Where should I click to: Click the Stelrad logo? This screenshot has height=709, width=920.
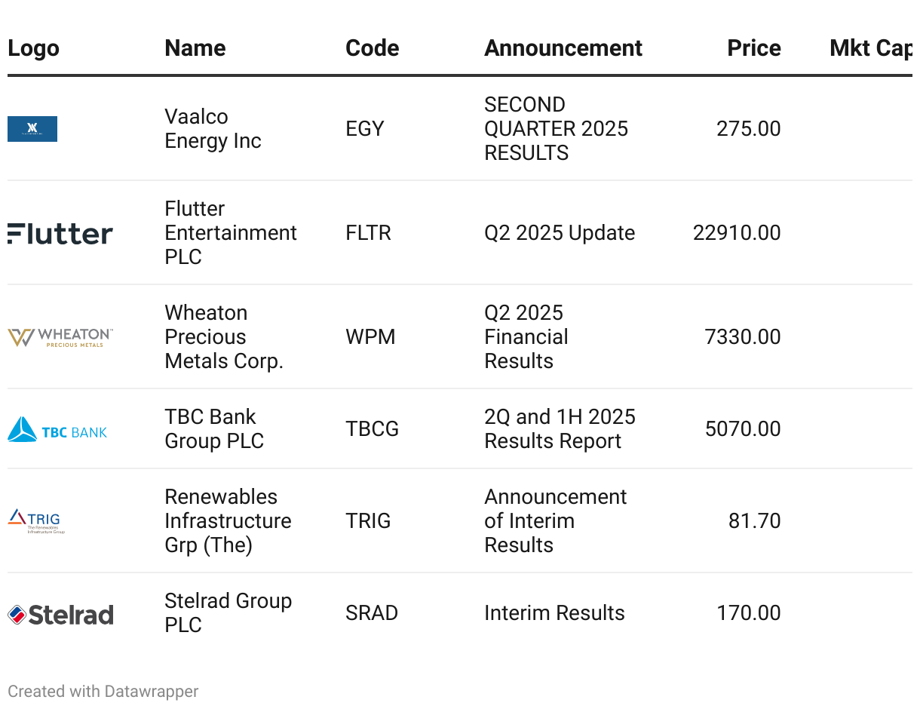[60, 615]
